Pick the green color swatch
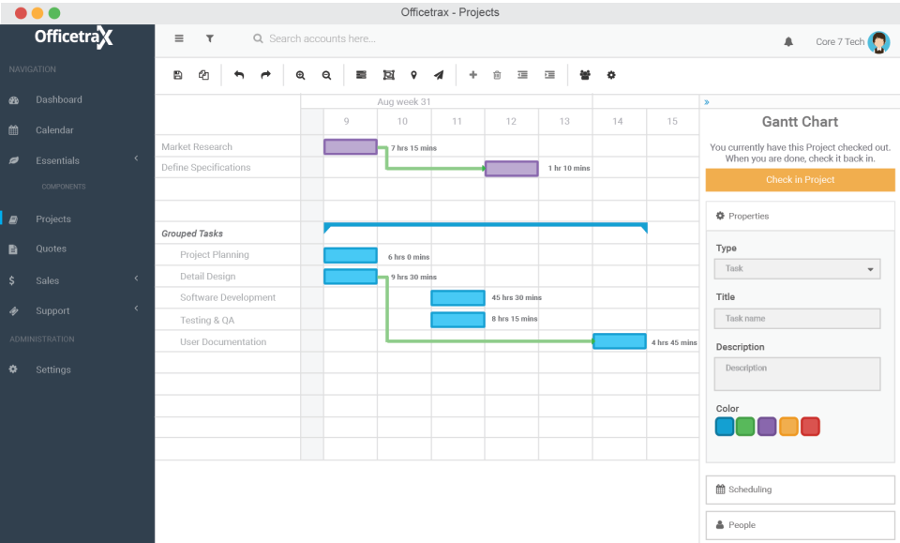Screen dimensions: 900x543 [x=745, y=427]
